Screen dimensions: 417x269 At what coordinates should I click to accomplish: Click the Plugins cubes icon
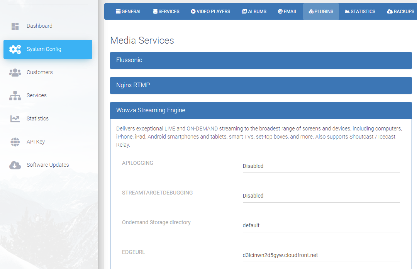point(311,12)
